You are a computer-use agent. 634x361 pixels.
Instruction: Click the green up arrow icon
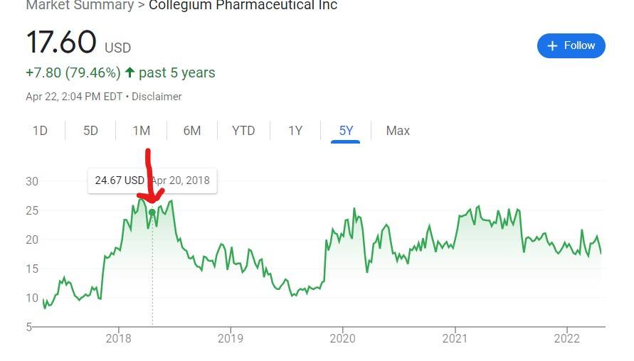coord(130,72)
